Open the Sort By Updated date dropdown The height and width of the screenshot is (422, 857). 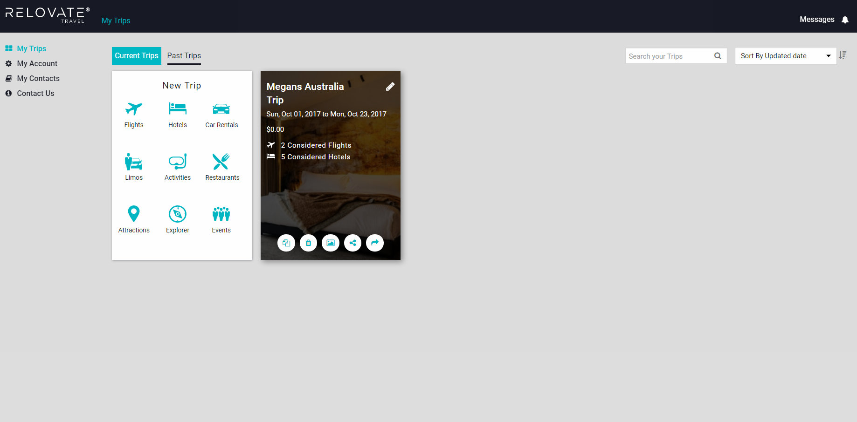pos(786,56)
